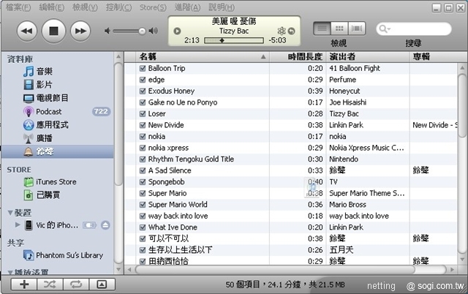Switch to list view

[322, 29]
